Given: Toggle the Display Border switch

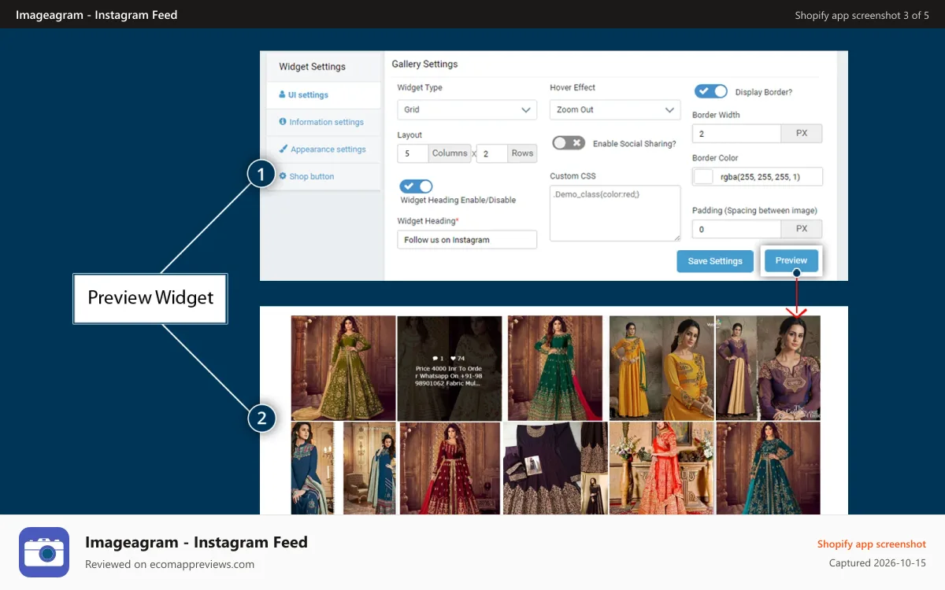Looking at the screenshot, I should pyautogui.click(x=710, y=91).
